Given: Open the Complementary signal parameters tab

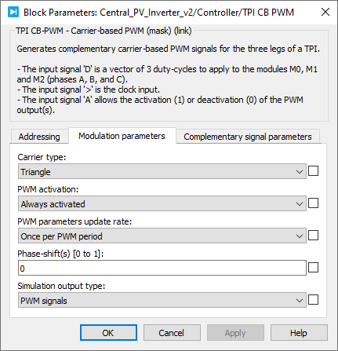Looking at the screenshot, I should pos(248,137).
